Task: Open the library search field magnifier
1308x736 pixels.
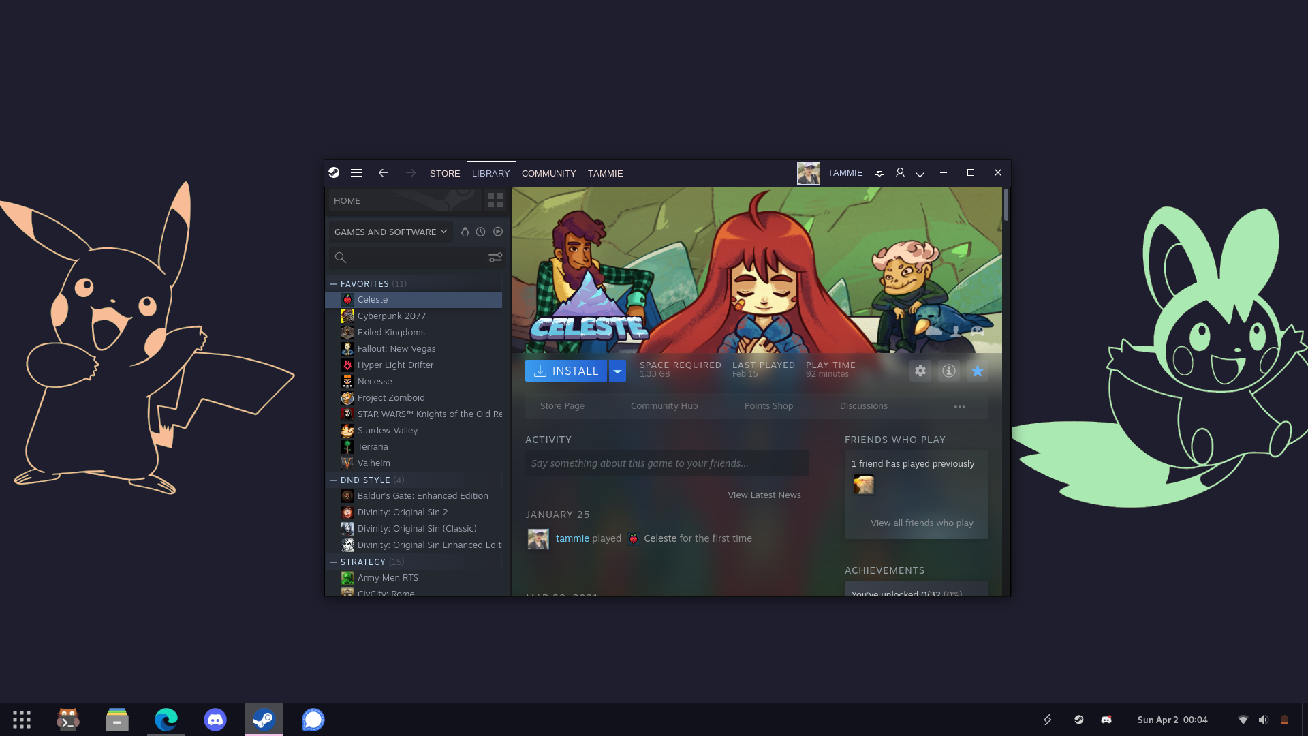Action: (340, 258)
